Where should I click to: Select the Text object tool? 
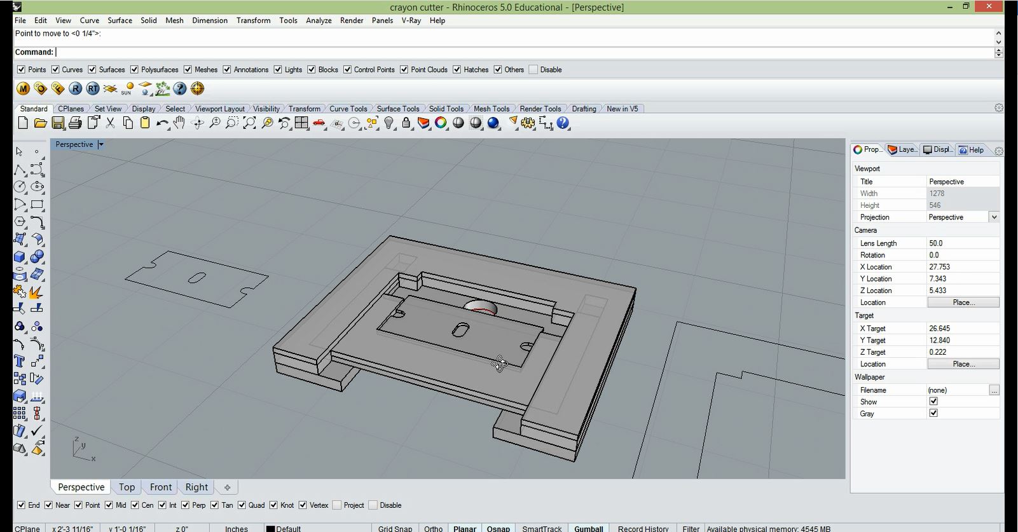click(20, 361)
